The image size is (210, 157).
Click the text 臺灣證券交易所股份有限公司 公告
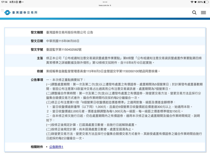[70, 32]
